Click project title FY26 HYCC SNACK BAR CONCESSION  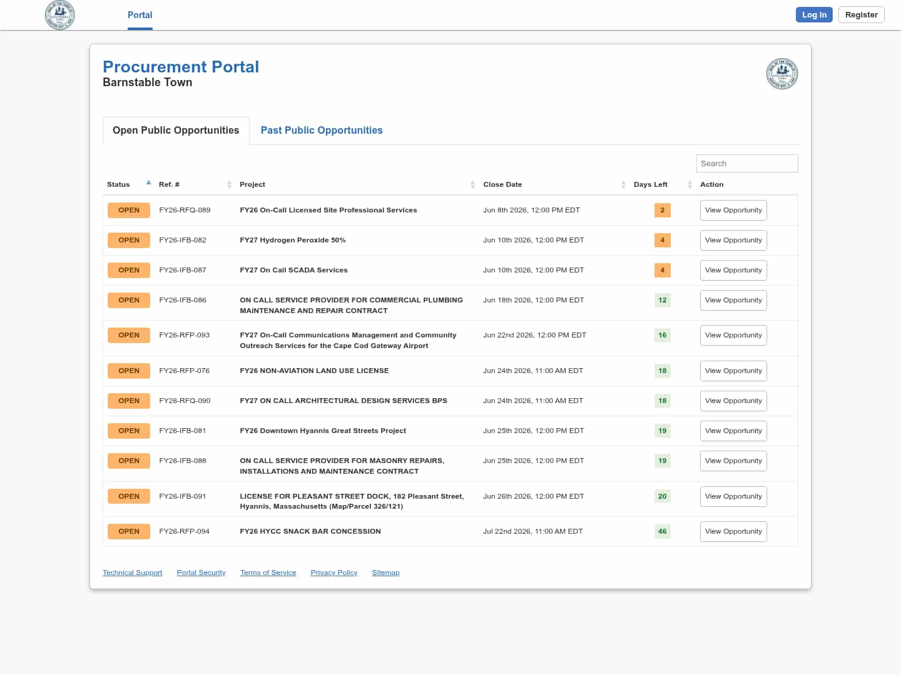[x=310, y=531]
